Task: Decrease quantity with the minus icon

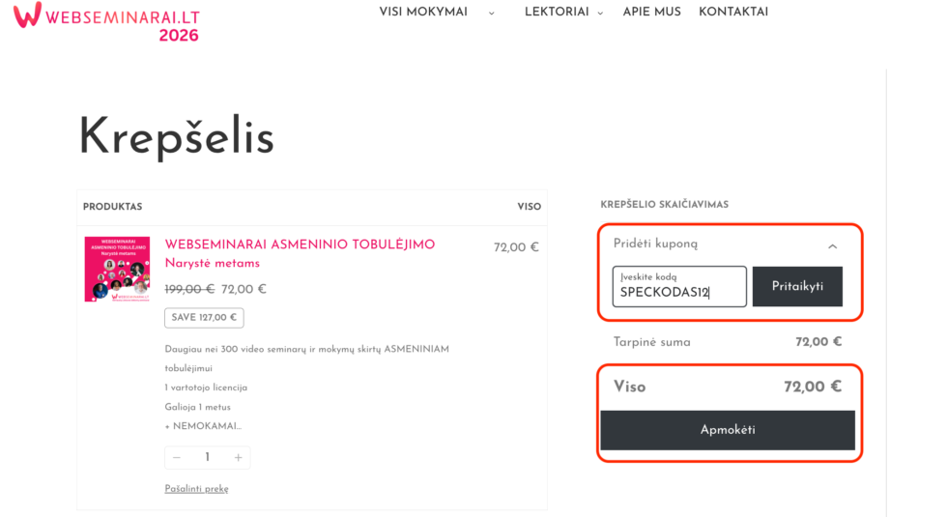Action: point(177,457)
